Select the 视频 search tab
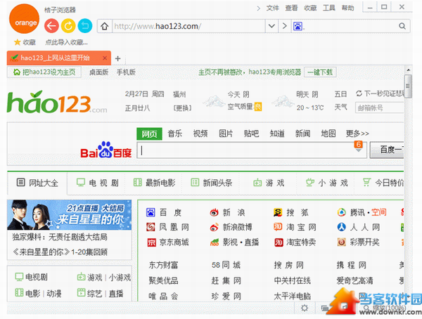This screenshot has width=422, height=319. coord(200,134)
